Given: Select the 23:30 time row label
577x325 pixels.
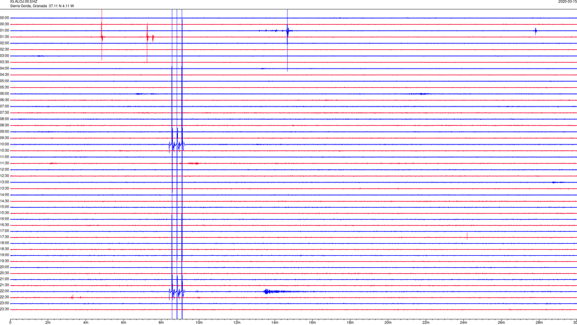Looking at the screenshot, I should 5,309.
